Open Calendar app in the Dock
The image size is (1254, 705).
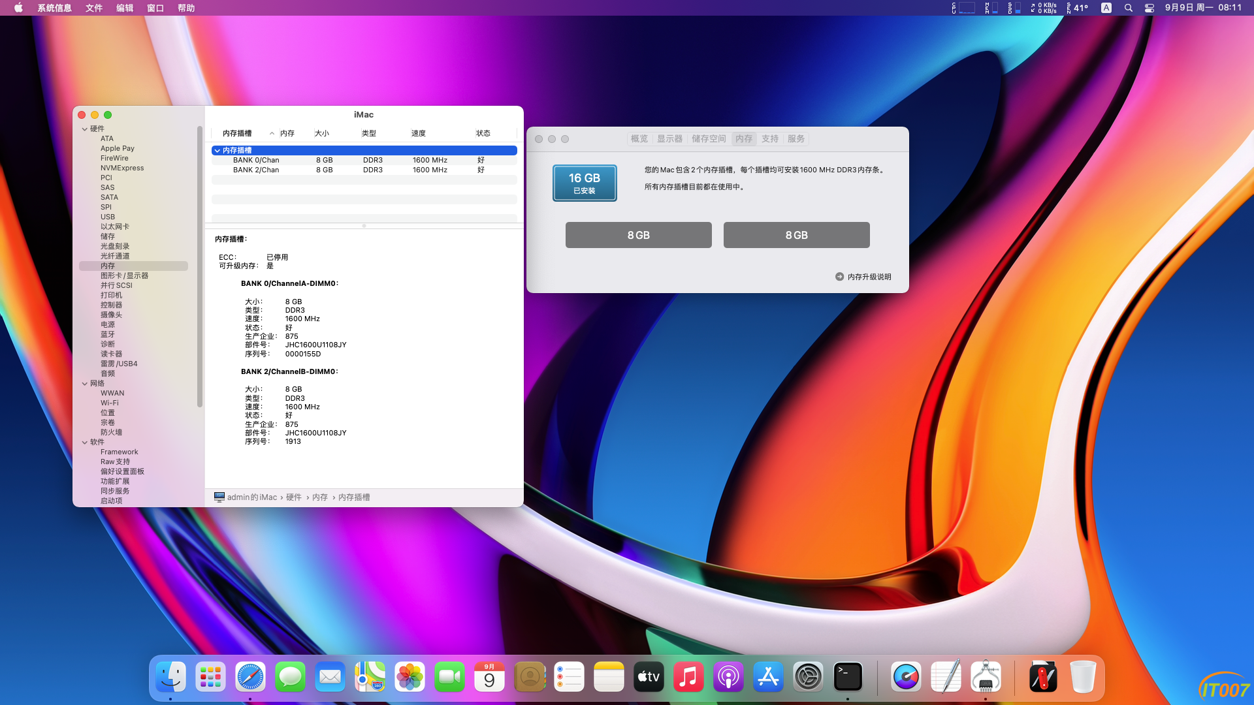pyautogui.click(x=489, y=677)
